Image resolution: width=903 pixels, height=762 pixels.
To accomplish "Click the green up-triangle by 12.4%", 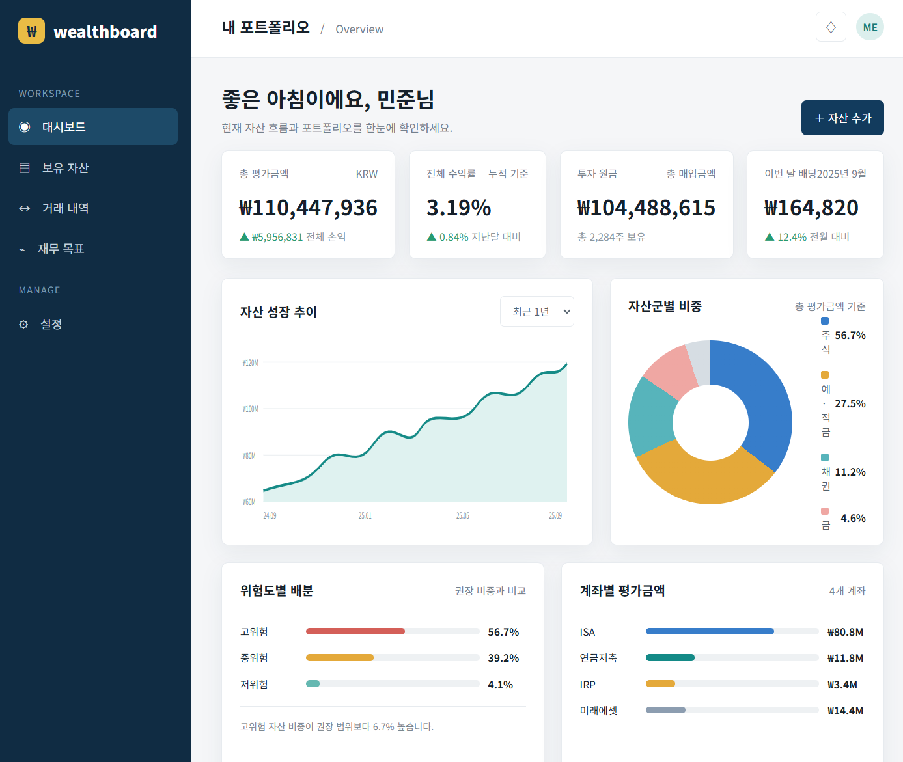I will click(770, 237).
